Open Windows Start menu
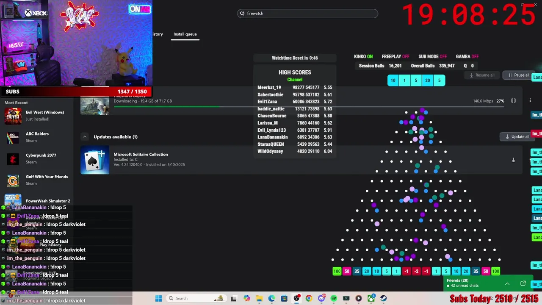This screenshot has width=542, height=305. coord(158,298)
